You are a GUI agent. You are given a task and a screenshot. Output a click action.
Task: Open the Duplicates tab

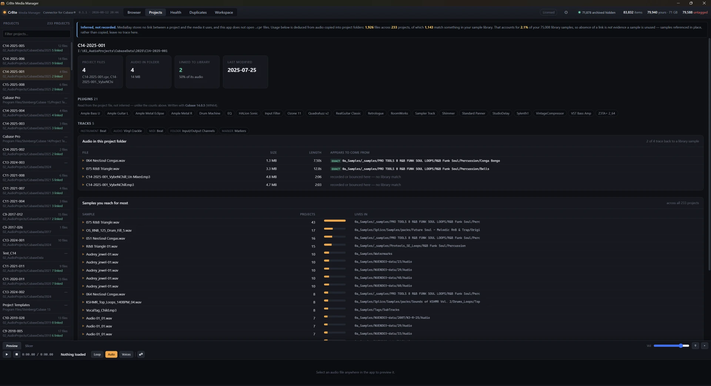(198, 12)
